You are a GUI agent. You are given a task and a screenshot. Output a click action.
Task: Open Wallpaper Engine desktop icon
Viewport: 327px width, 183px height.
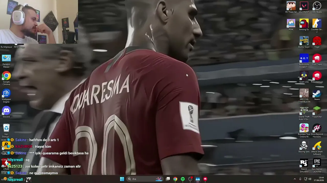[x=6, y=96]
